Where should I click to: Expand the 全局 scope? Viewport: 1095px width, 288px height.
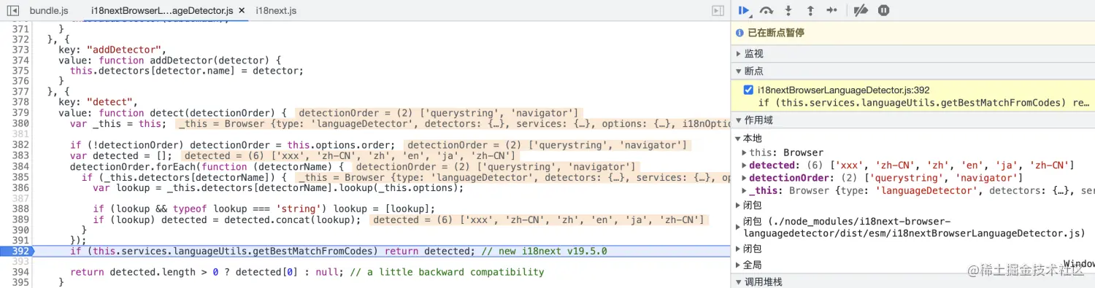[x=737, y=265]
